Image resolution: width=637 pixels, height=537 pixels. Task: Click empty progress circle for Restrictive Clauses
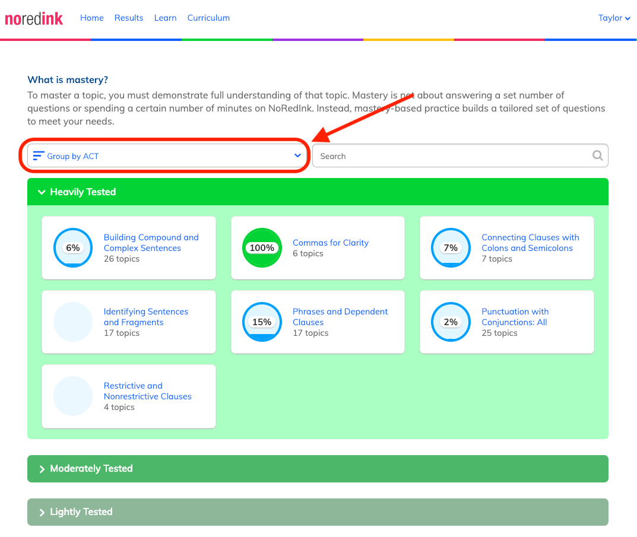point(73,396)
